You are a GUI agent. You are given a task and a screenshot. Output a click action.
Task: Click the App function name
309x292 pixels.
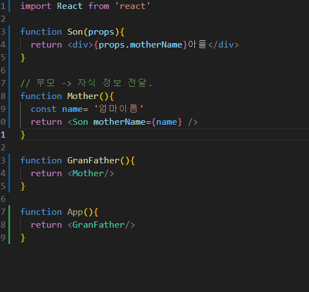pos(75,212)
